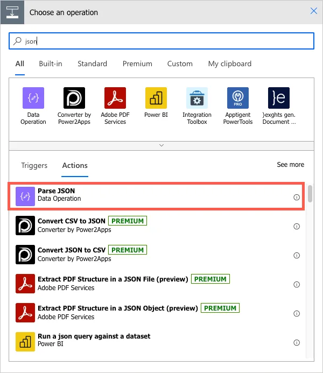323x373 pixels.
Task: Open Converter by Power2Apps connector
Action: click(74, 98)
